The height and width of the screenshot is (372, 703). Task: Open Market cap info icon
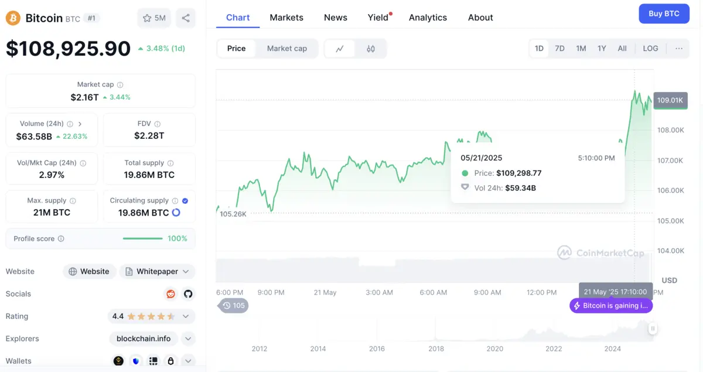coord(120,85)
